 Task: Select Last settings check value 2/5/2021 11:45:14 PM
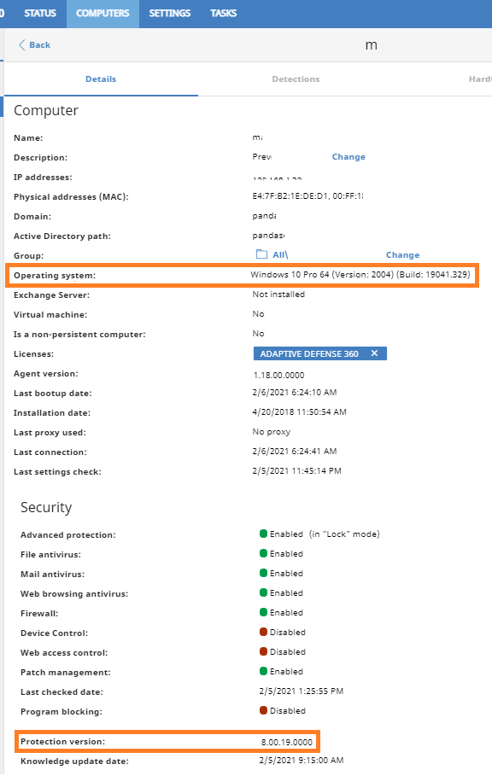[x=297, y=471]
